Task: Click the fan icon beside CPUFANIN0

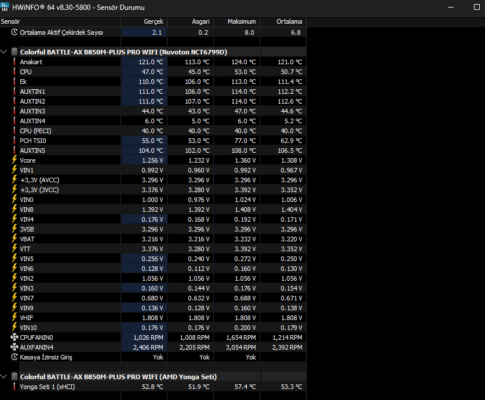Action: pos(14,337)
